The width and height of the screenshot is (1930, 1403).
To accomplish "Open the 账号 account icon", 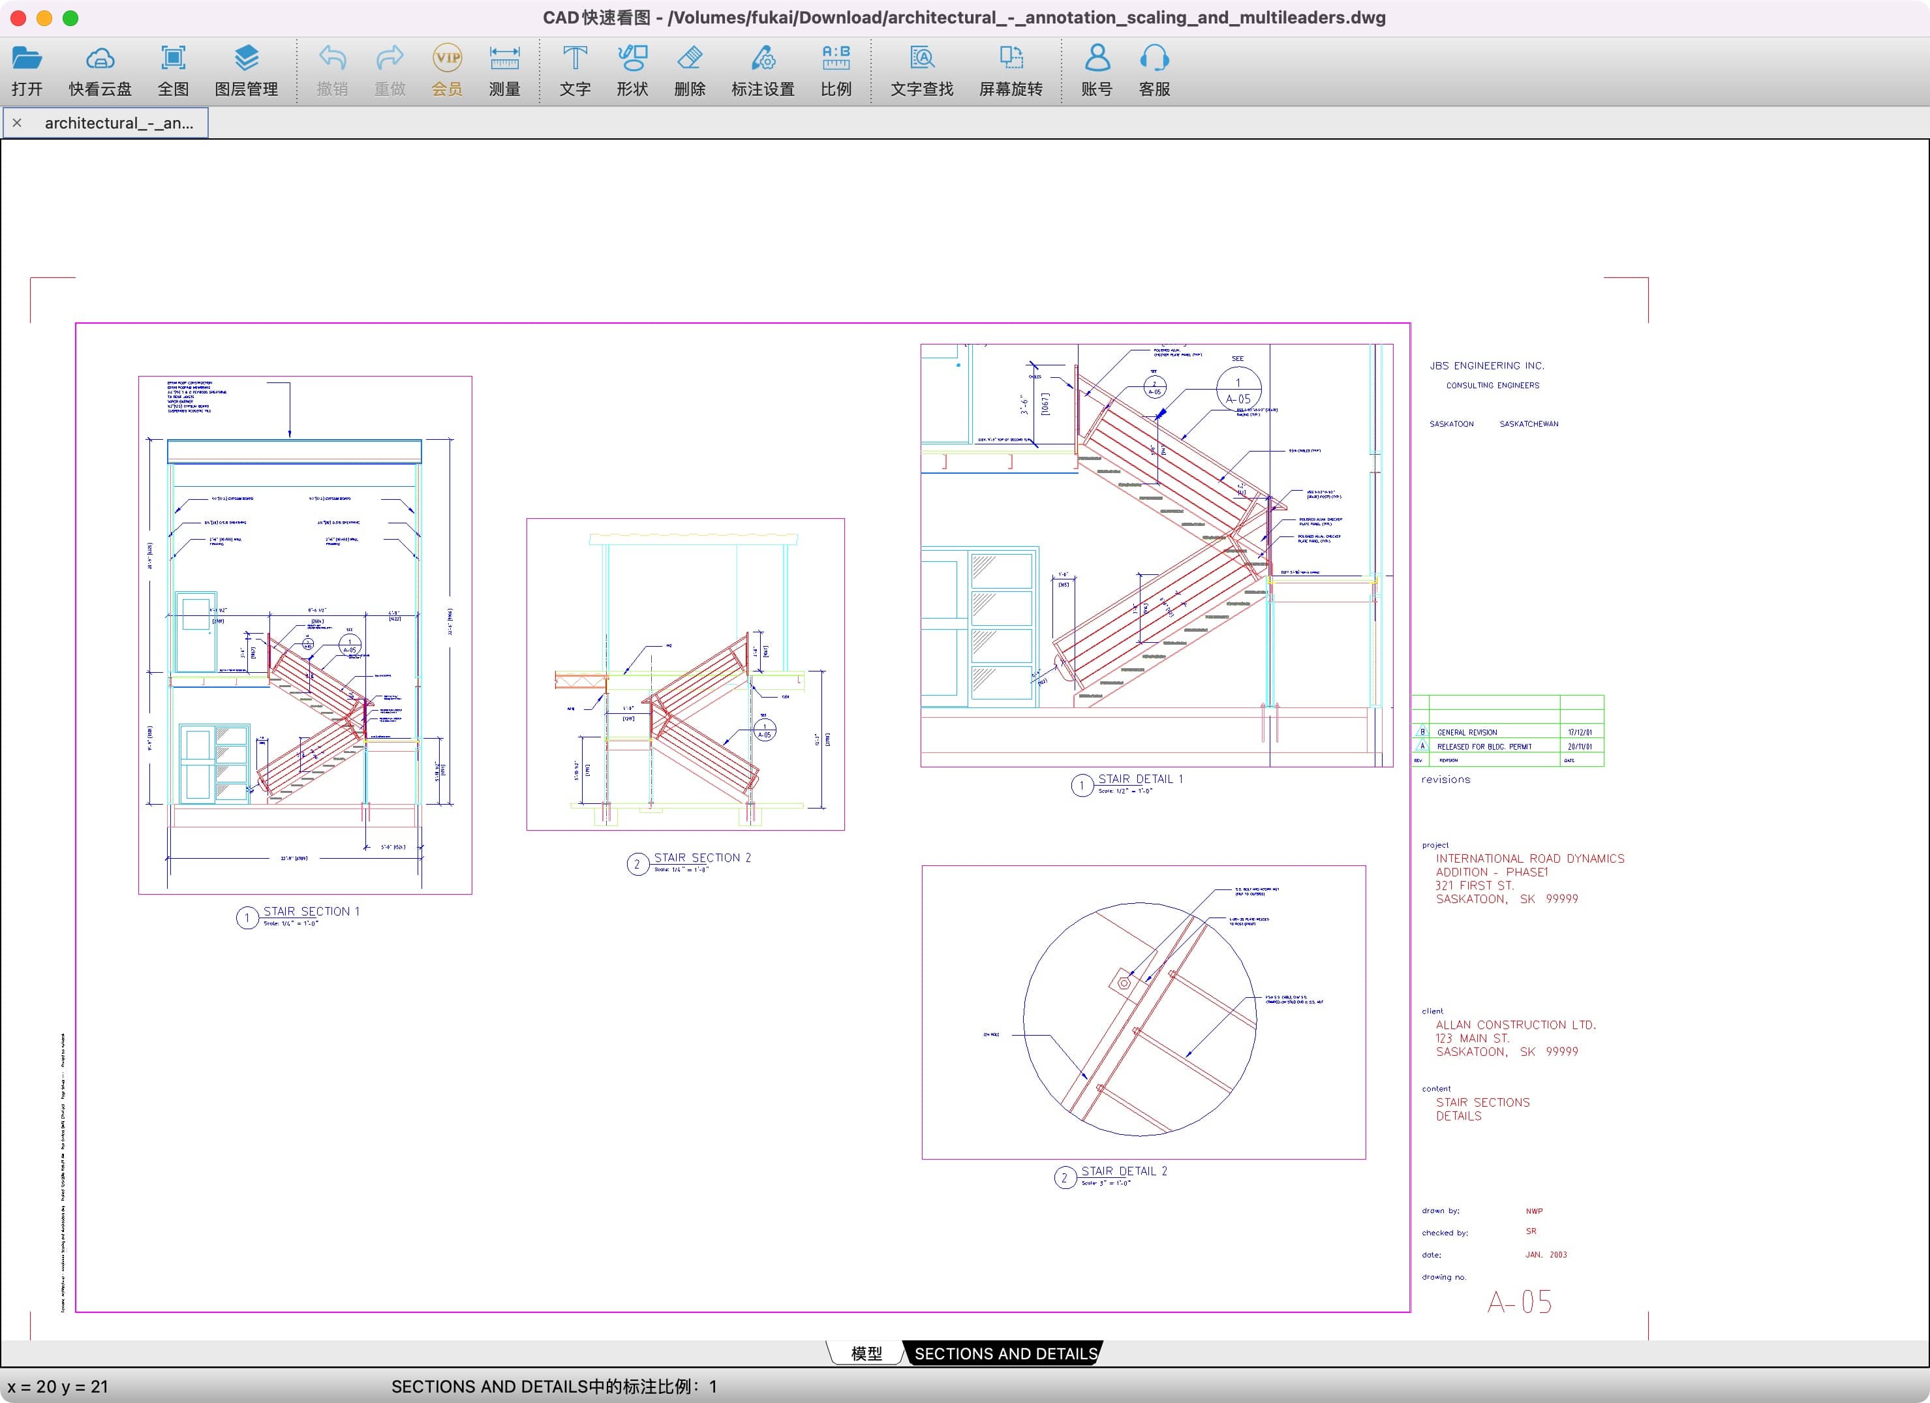I will (x=1097, y=58).
